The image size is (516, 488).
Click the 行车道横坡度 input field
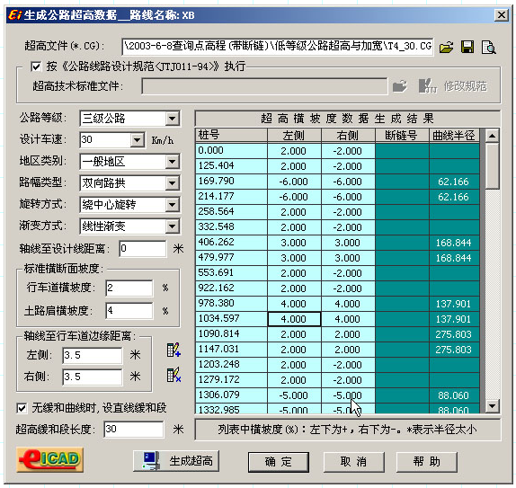(129, 288)
